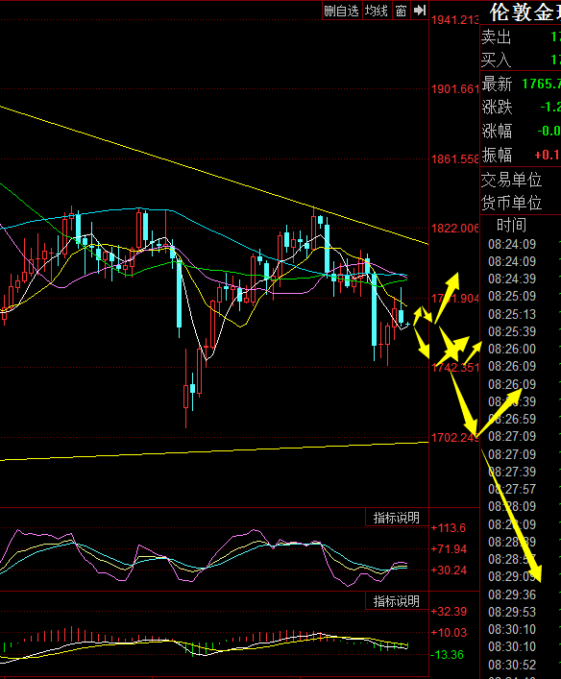Screen dimensions: 561x679
Task: Select the 08:25:39 tick row
Action: pyautogui.click(x=521, y=331)
